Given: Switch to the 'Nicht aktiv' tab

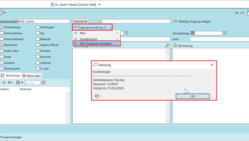Looking at the screenshot, I should click(x=32, y=76).
